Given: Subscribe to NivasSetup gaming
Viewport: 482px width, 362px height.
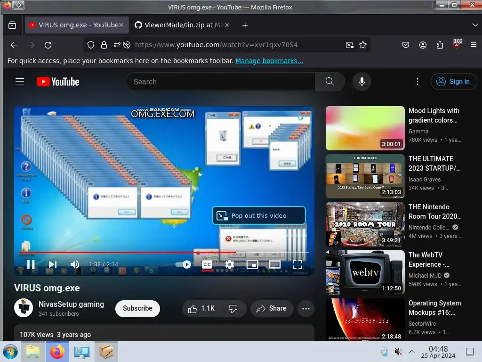Looking at the screenshot, I should [137, 308].
